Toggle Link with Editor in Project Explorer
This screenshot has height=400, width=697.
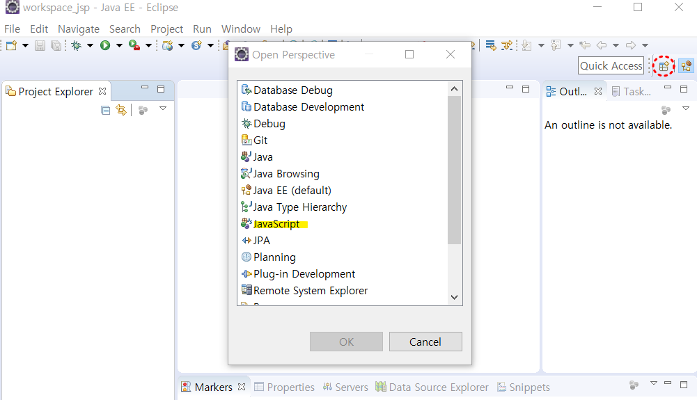tap(121, 110)
